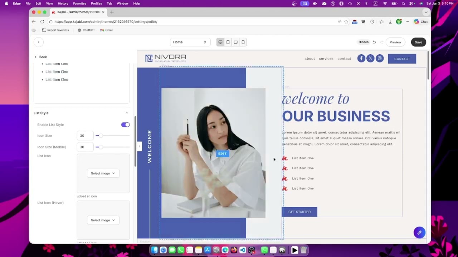Switch to desktop preview device icon
The image size is (458, 257).
tap(220, 42)
